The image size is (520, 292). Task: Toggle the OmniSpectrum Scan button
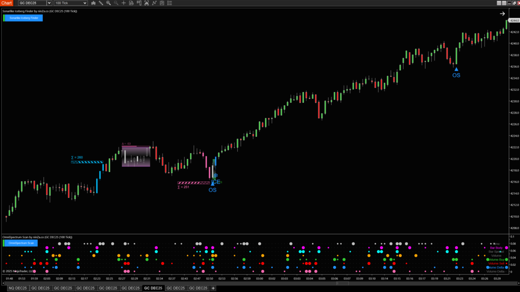(x=21, y=243)
